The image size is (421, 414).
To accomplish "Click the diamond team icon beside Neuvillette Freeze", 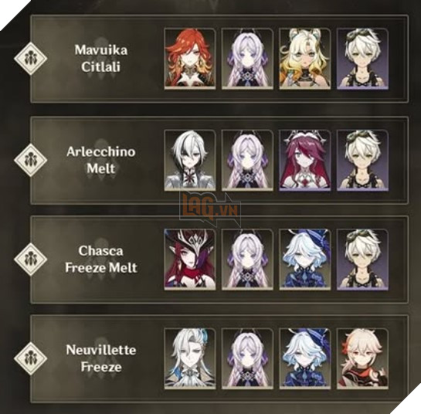I will tap(31, 358).
